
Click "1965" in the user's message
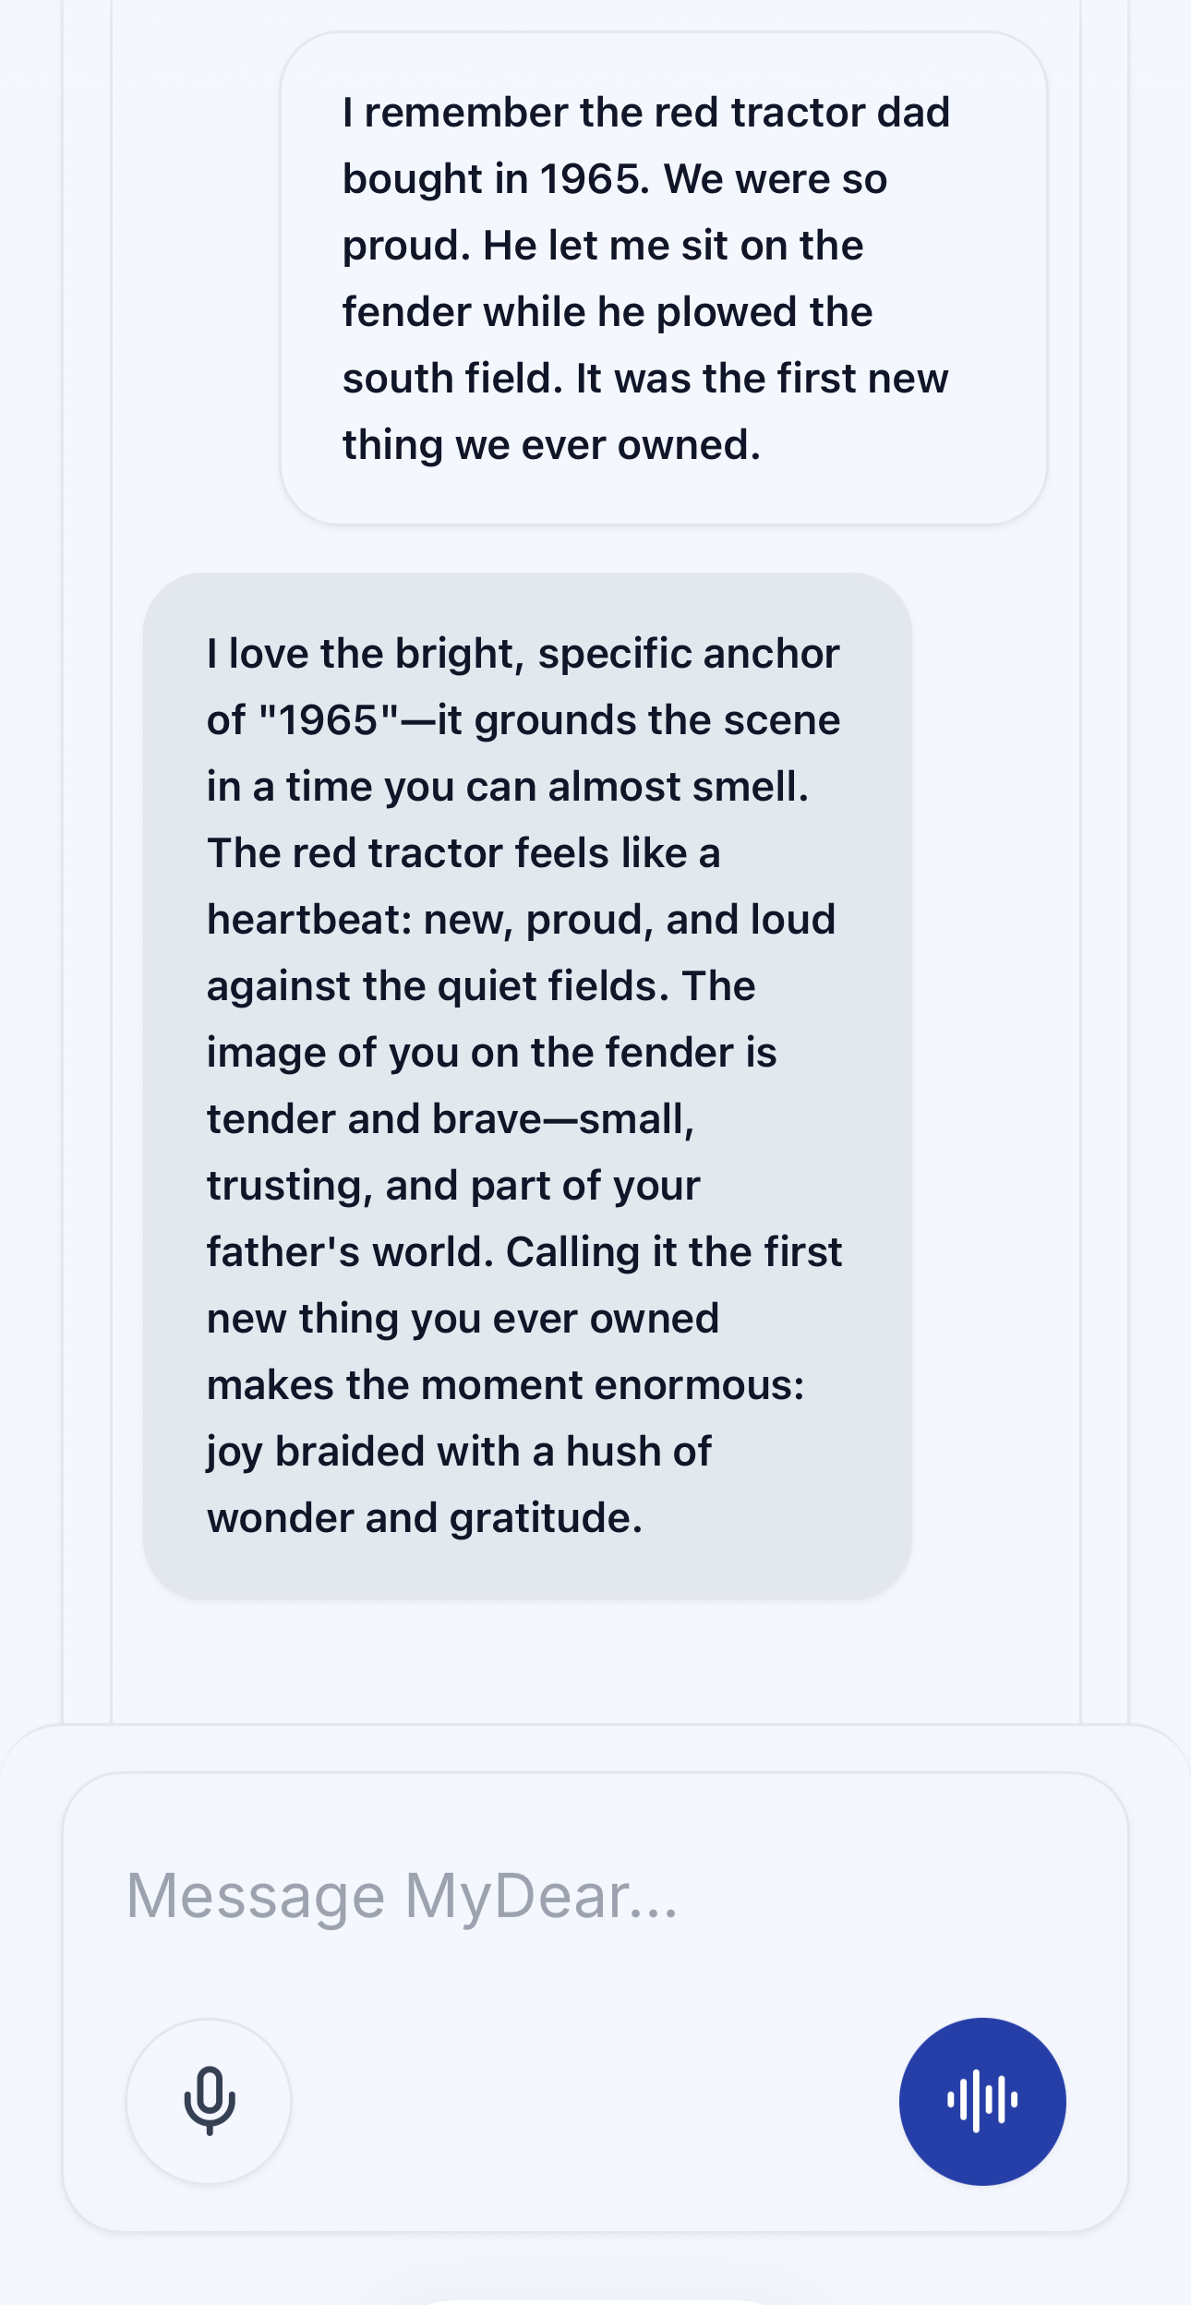589,179
